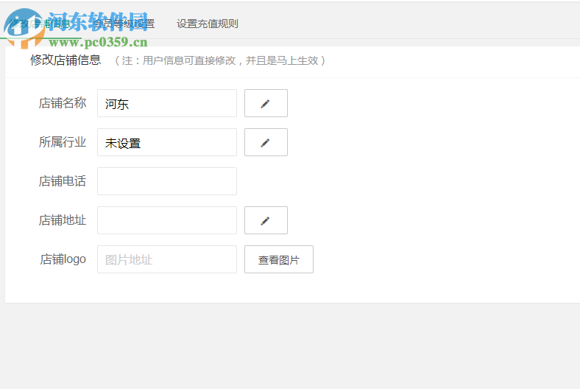580x389 pixels.
Task: Click the 修改店铺信息 section heading text
Action: coord(66,60)
